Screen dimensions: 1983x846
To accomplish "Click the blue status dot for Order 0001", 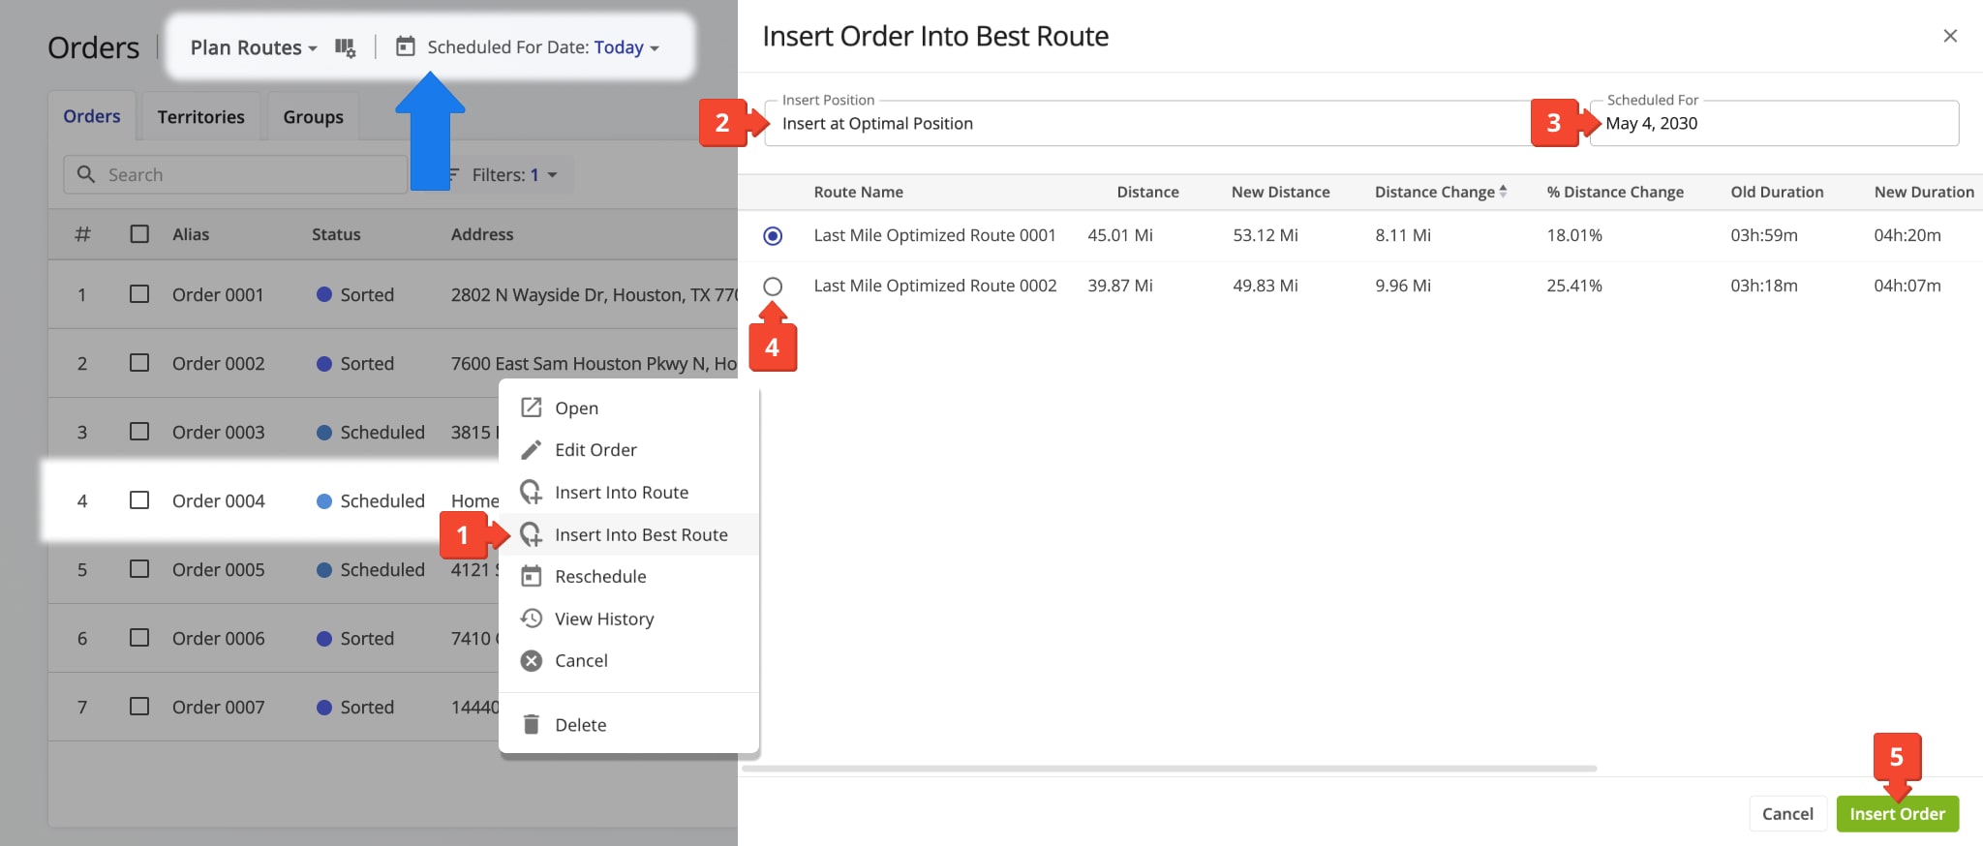I will pos(324,294).
